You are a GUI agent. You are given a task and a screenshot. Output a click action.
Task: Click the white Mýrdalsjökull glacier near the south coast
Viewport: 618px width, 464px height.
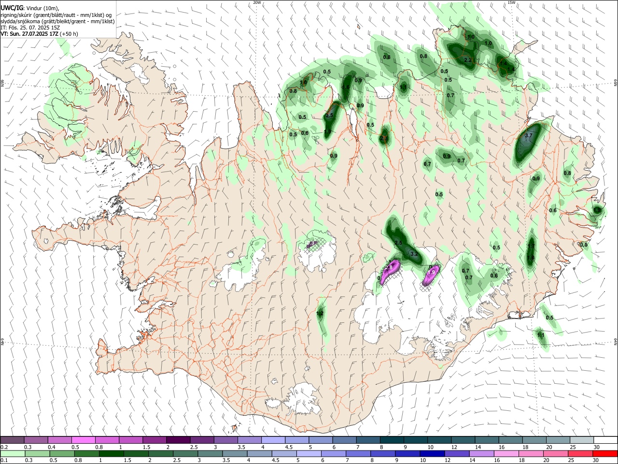click(302, 399)
